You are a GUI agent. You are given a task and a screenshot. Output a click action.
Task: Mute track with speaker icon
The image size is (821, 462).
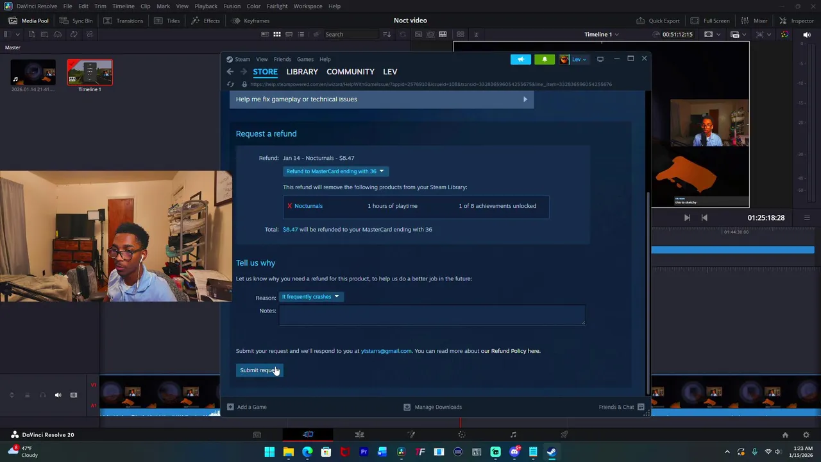tap(58, 395)
